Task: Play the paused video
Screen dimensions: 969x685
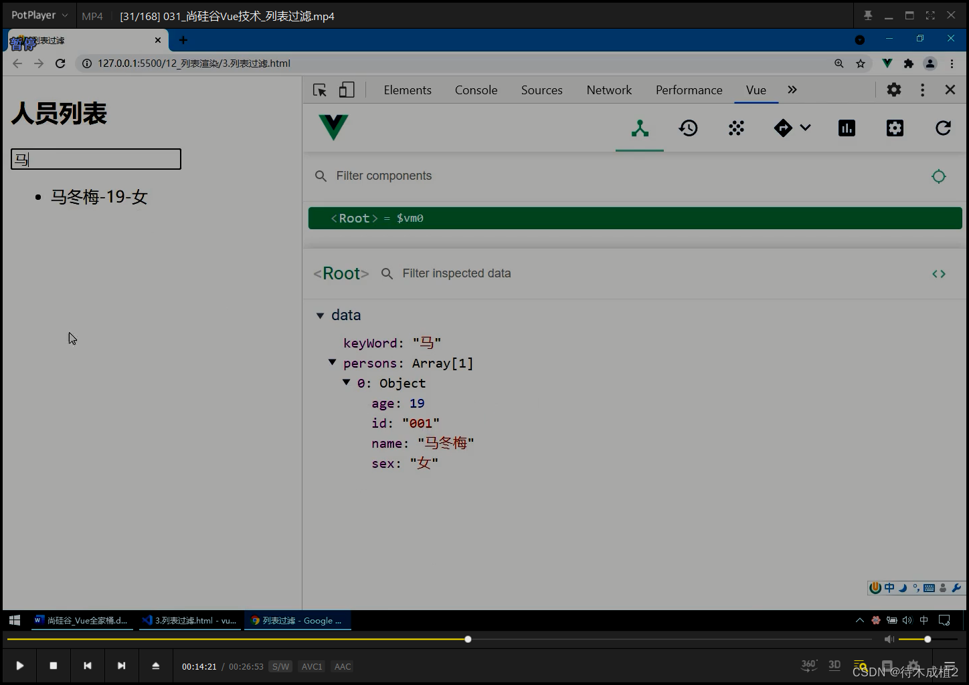Action: click(x=19, y=666)
